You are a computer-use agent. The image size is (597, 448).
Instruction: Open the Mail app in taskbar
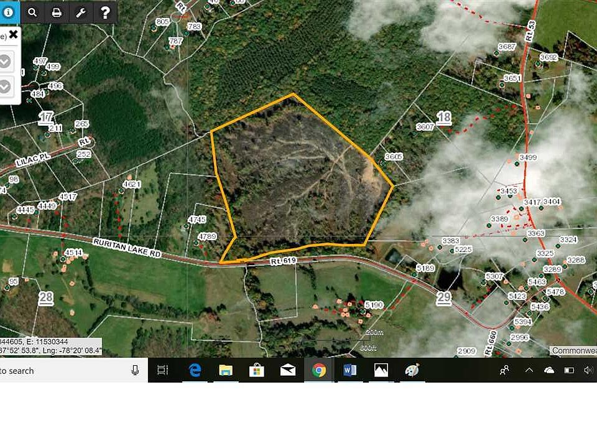coord(288,370)
